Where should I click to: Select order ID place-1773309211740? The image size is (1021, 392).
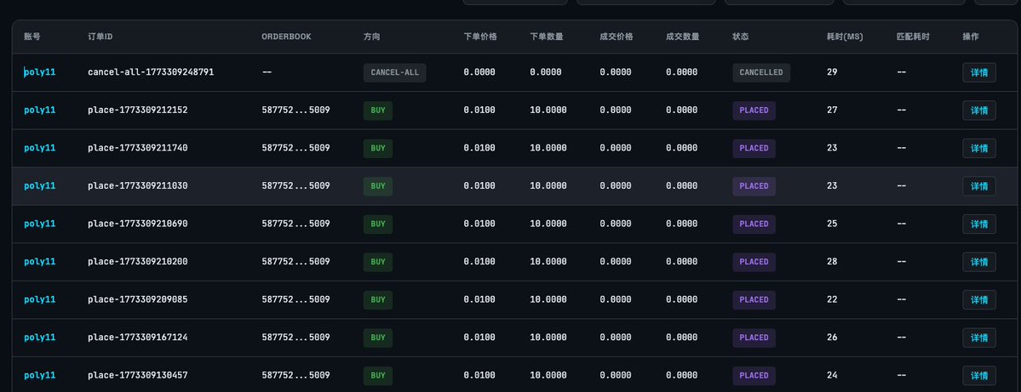pyautogui.click(x=137, y=148)
